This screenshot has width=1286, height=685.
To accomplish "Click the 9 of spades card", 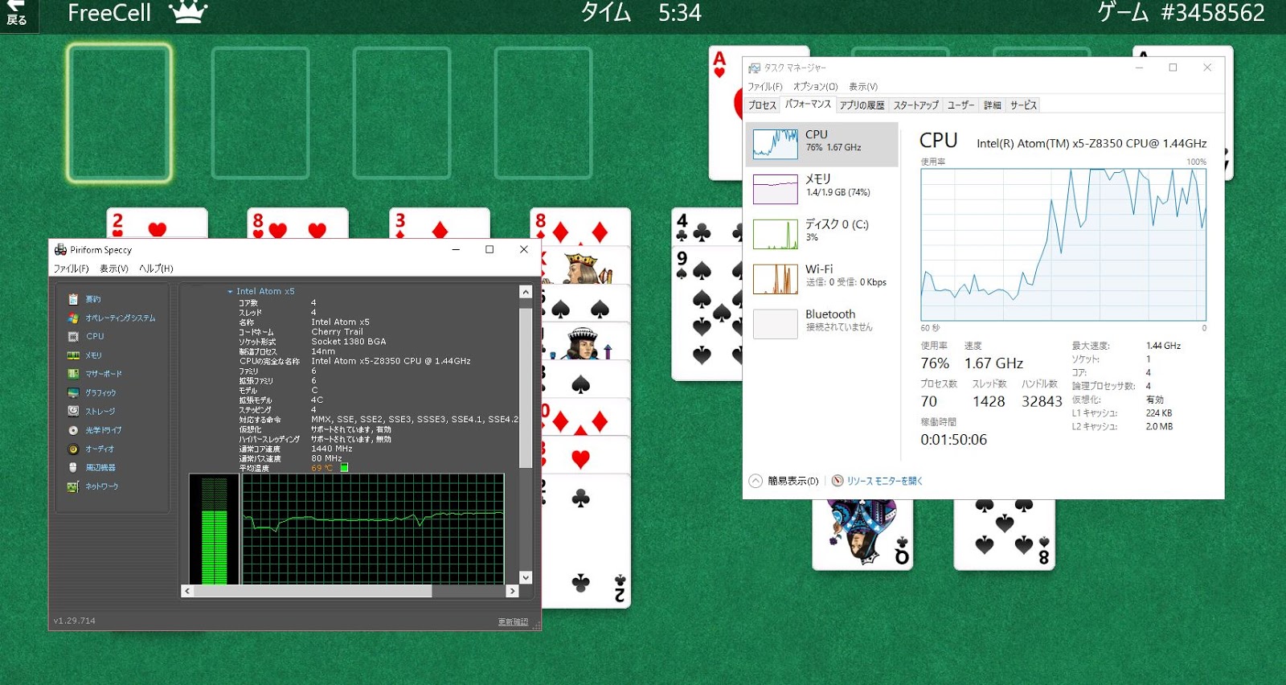I will click(x=707, y=314).
